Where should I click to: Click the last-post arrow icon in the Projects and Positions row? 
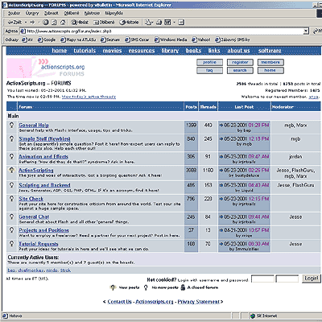(x=221, y=230)
